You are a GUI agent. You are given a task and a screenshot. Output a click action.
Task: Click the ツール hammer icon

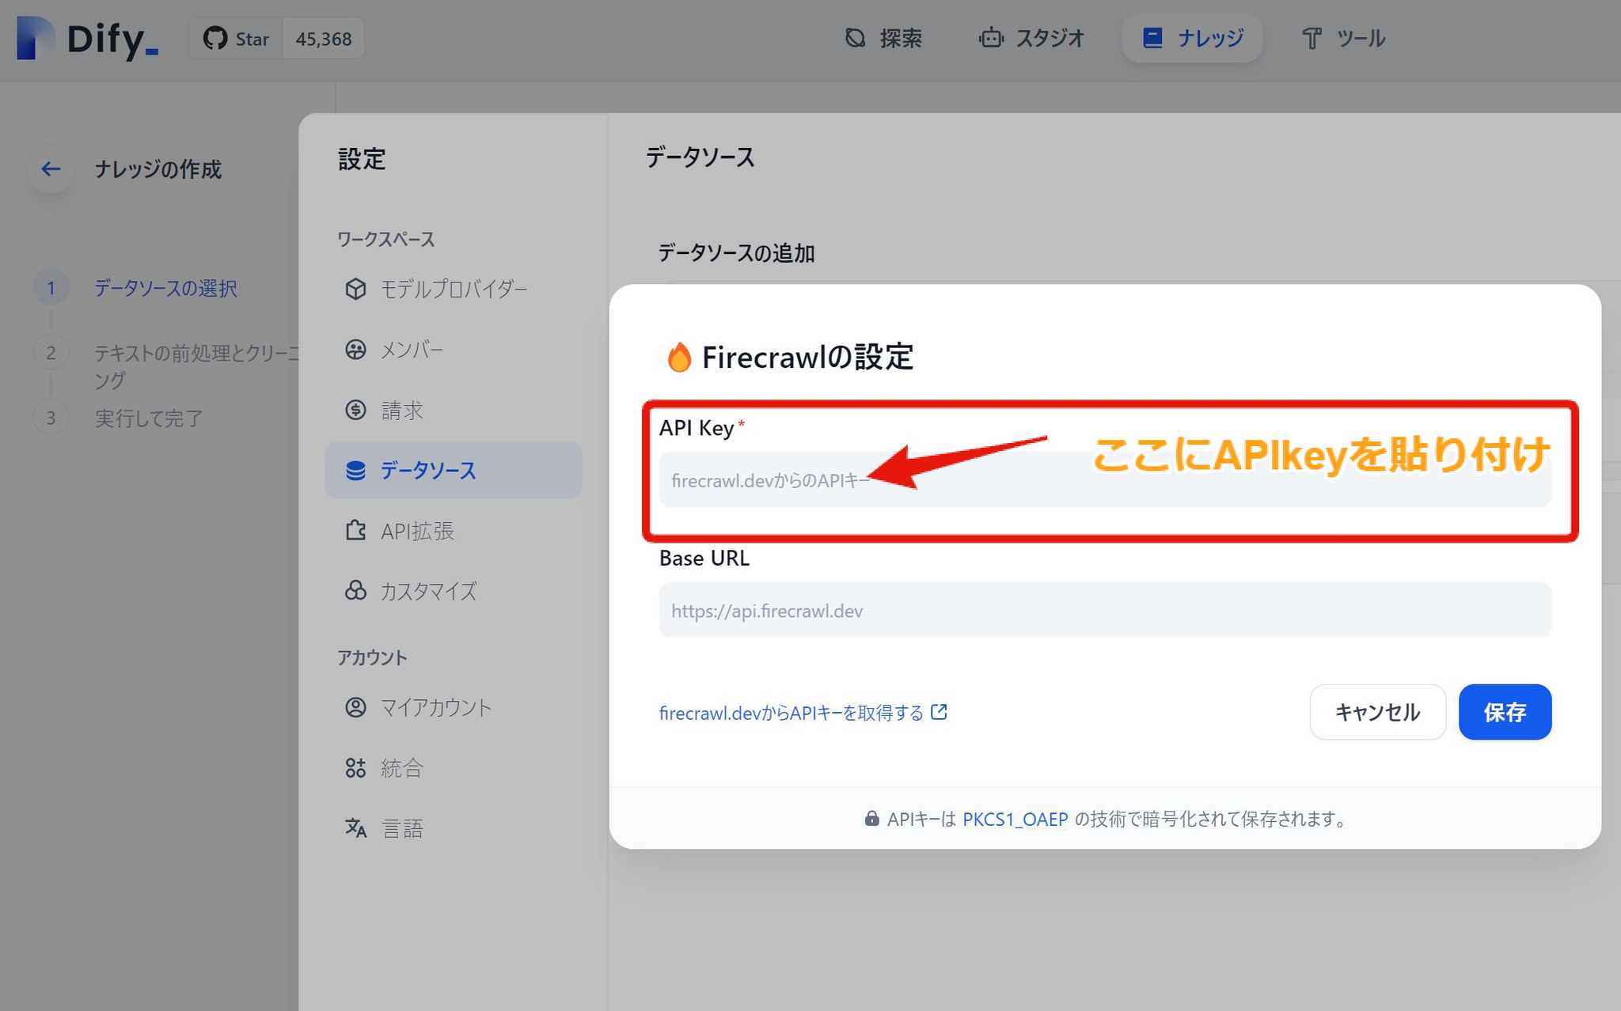(x=1312, y=38)
